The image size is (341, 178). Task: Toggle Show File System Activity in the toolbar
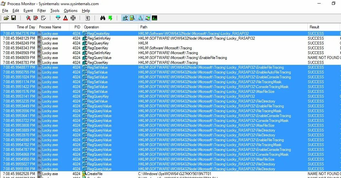click(x=133, y=18)
